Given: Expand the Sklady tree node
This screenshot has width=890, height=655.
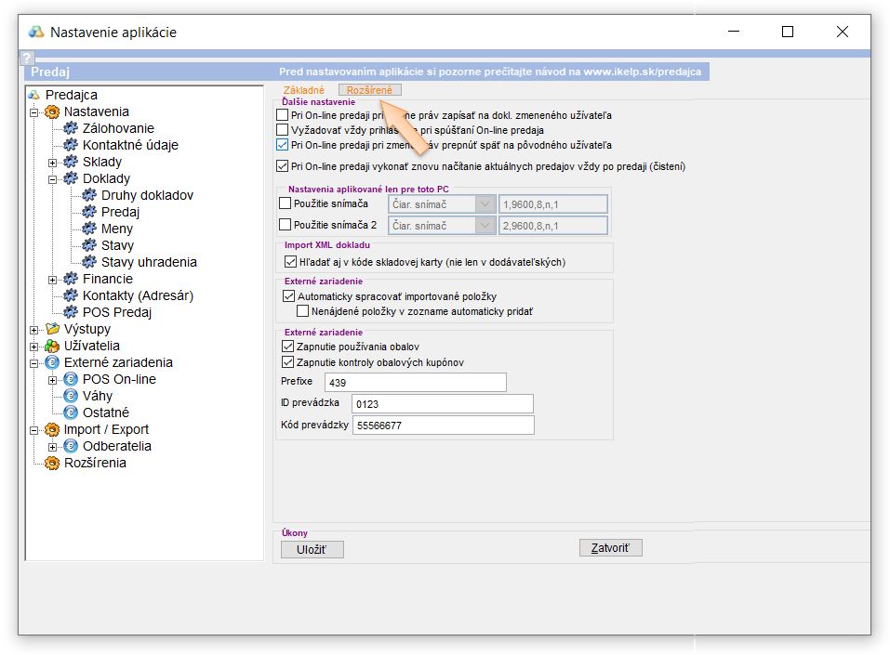Looking at the screenshot, I should [x=53, y=162].
